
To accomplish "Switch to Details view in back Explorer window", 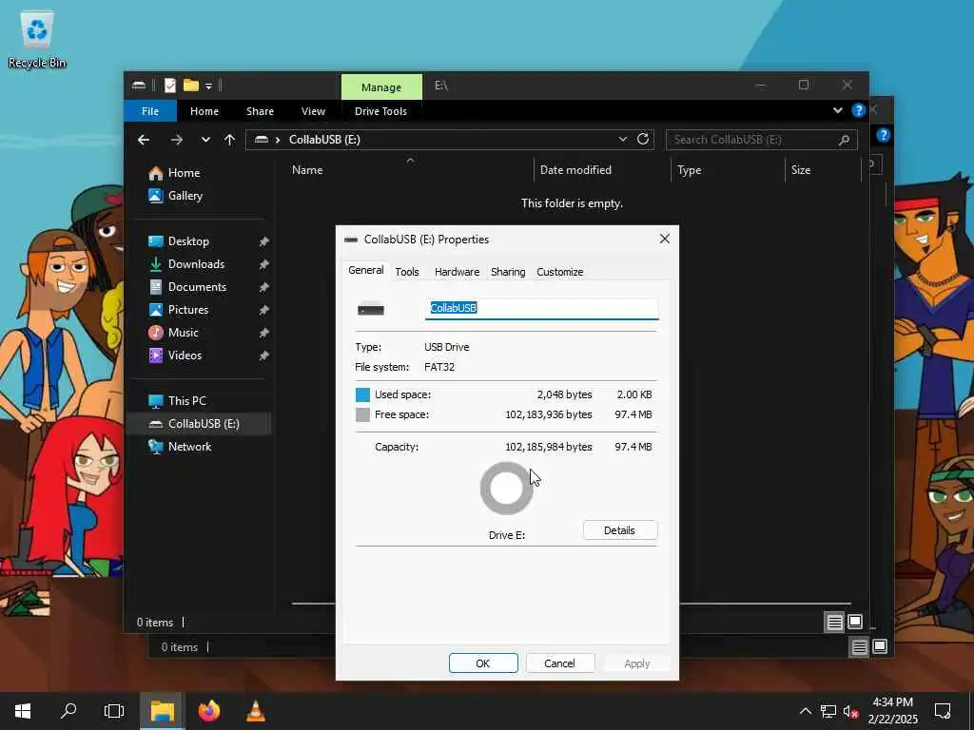I will click(859, 647).
